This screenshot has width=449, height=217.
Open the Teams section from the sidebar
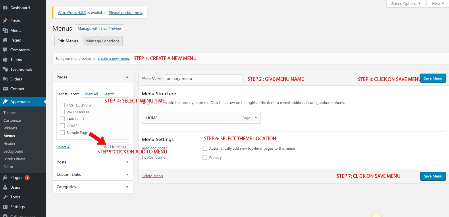click(x=6, y=60)
